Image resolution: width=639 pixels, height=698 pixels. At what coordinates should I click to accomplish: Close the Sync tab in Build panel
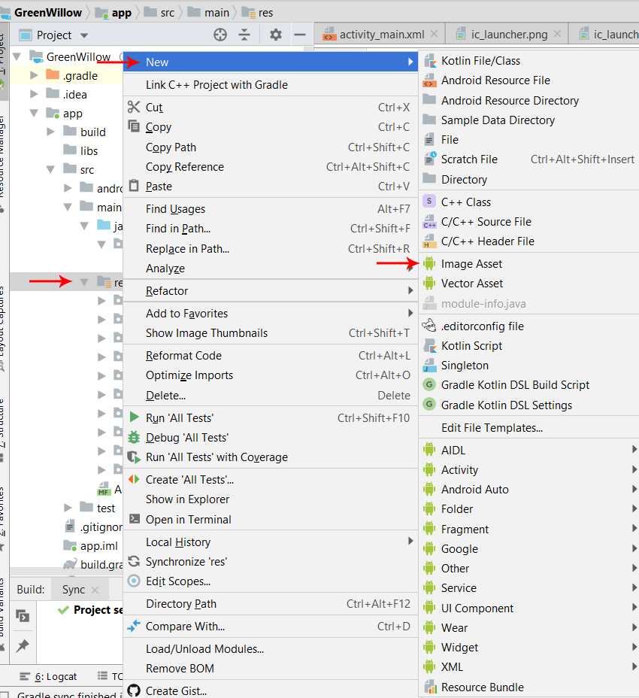(95, 590)
